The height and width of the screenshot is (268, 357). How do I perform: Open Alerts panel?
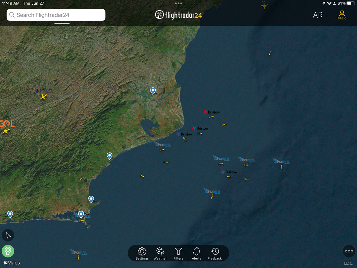click(196, 254)
